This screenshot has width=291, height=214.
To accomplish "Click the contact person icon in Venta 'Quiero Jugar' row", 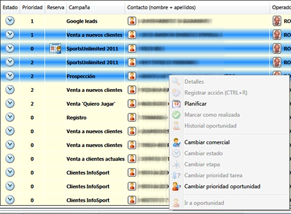I will coord(132,104).
